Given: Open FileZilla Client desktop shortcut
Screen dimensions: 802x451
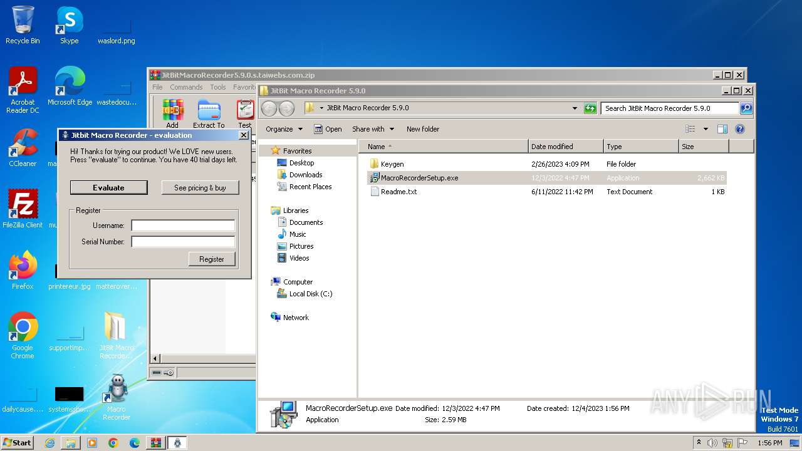Looking at the screenshot, I should (x=23, y=209).
